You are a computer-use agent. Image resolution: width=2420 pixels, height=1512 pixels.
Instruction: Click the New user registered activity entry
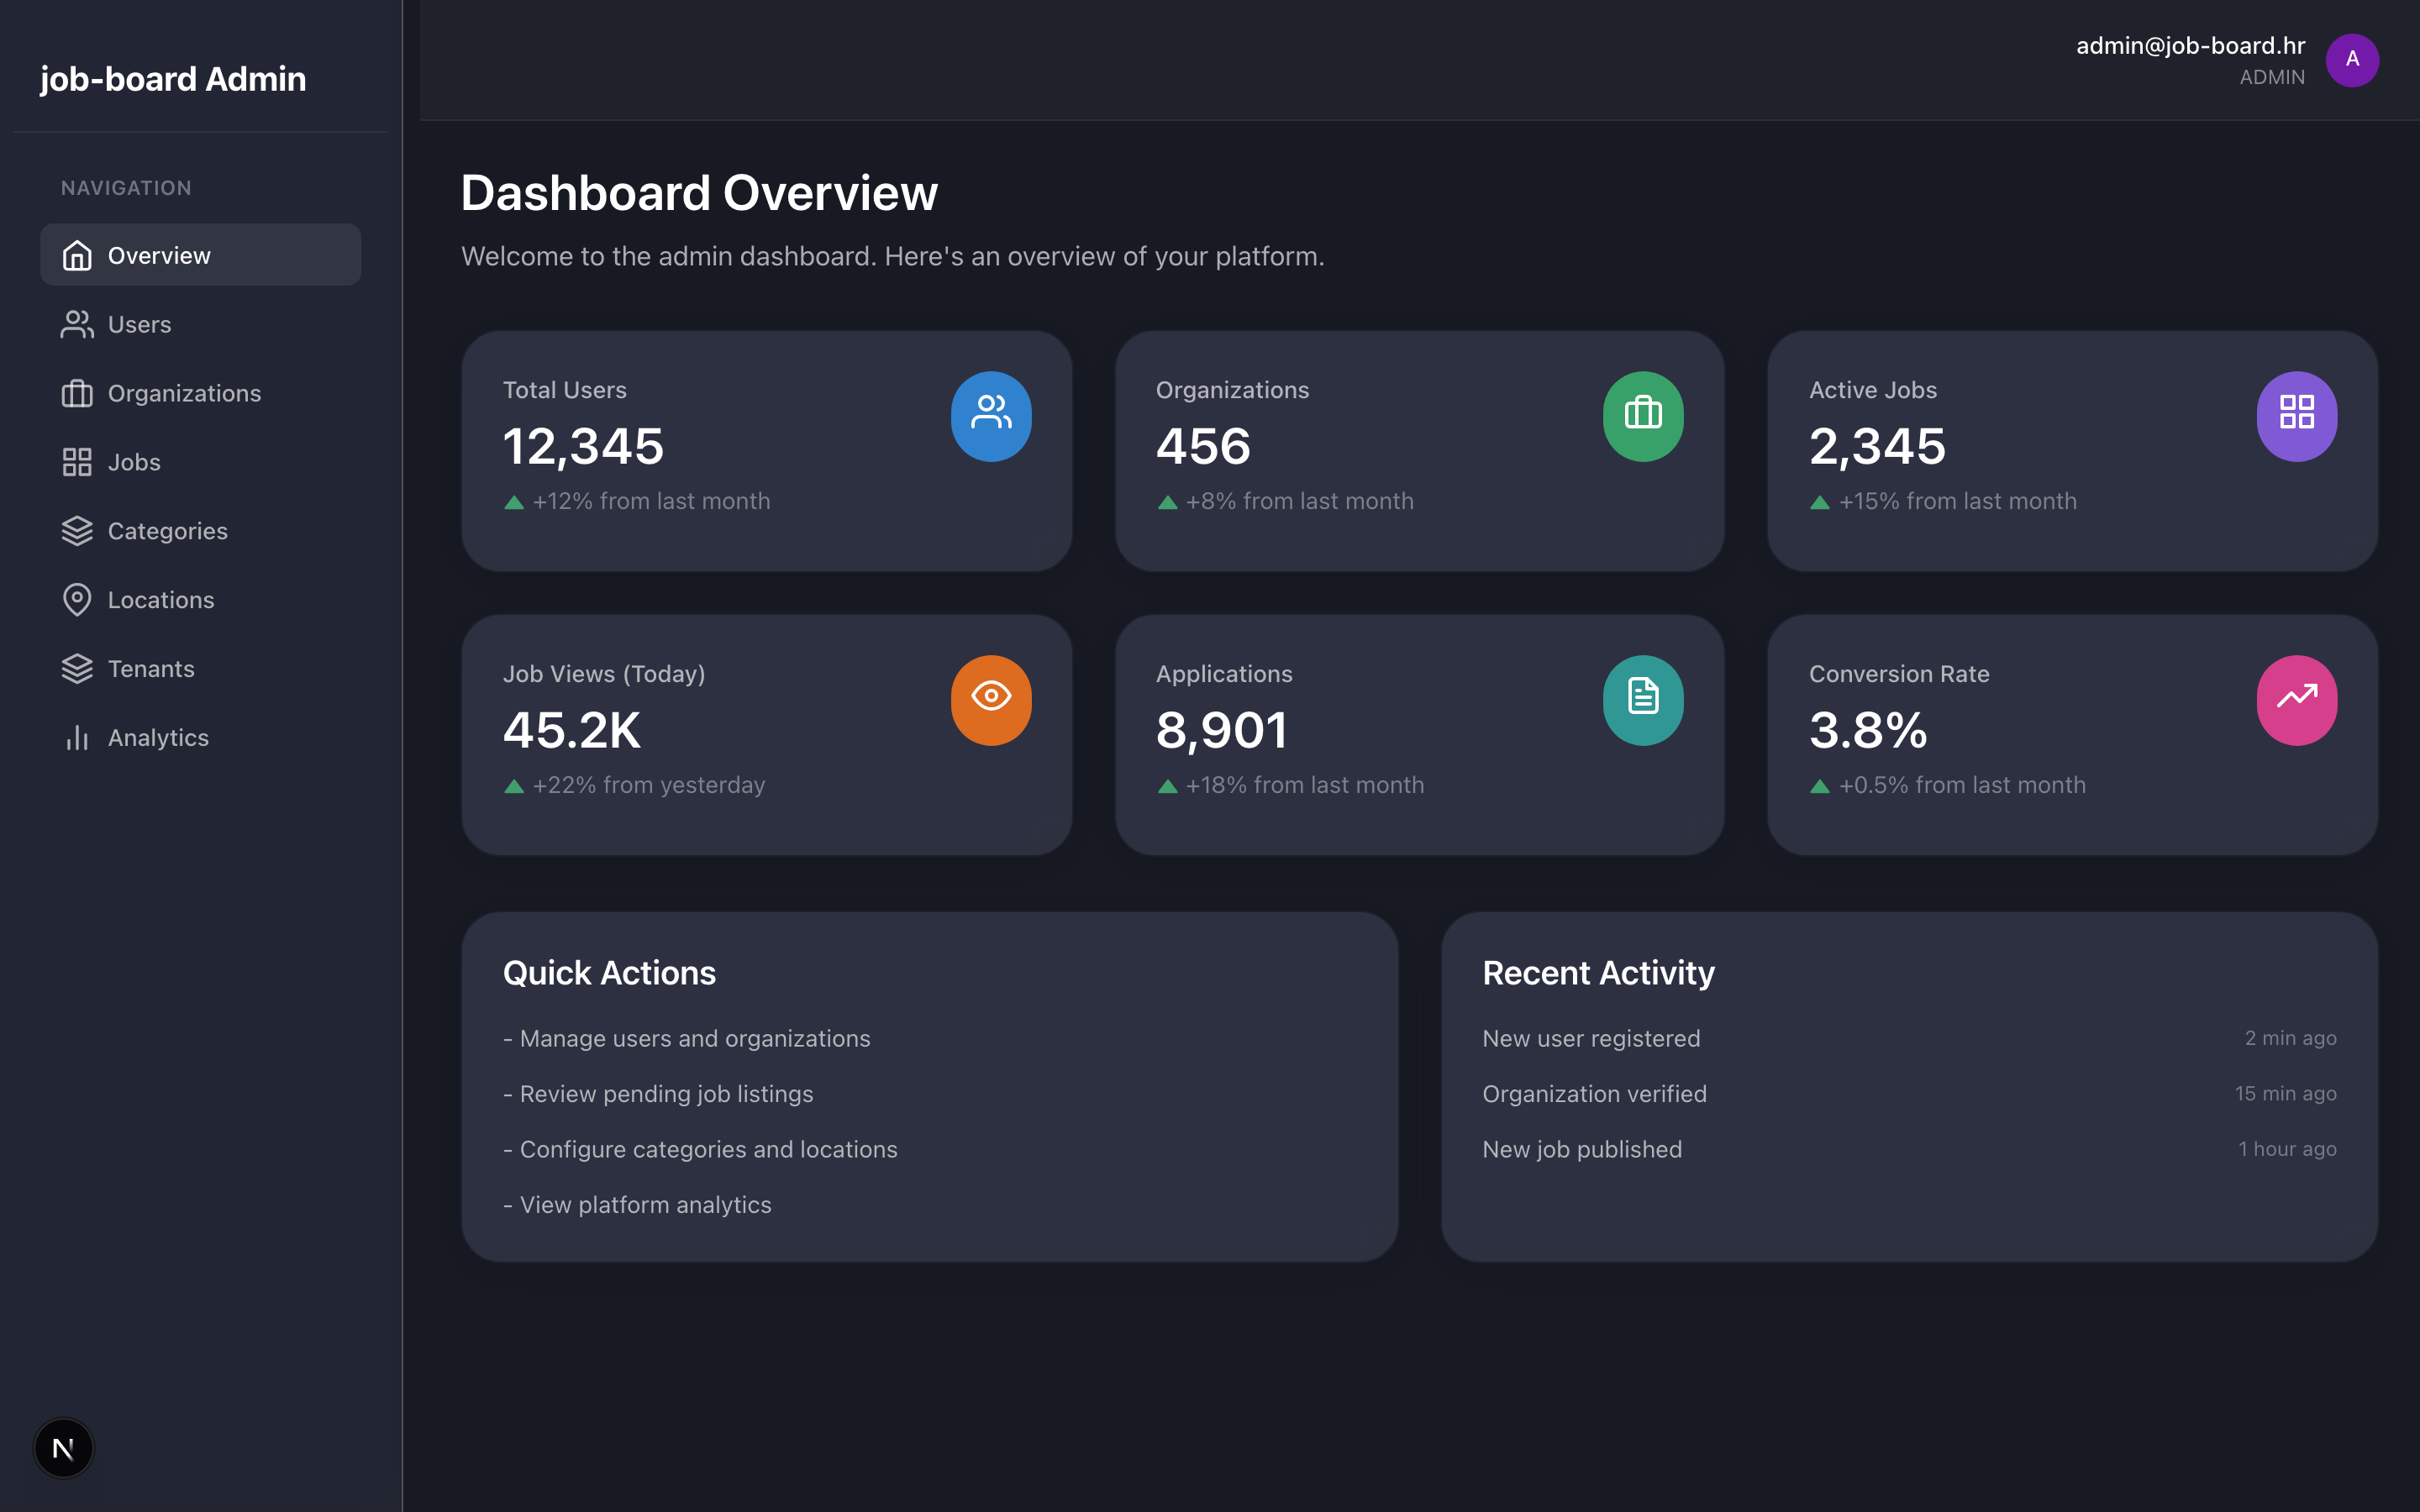coord(1591,1038)
